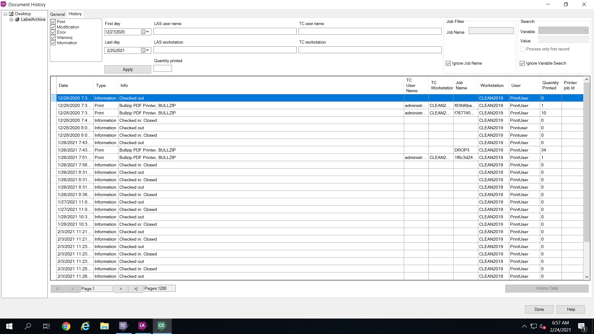Click inside the Job Name input field
The image size is (594, 334).
pos(491,31)
